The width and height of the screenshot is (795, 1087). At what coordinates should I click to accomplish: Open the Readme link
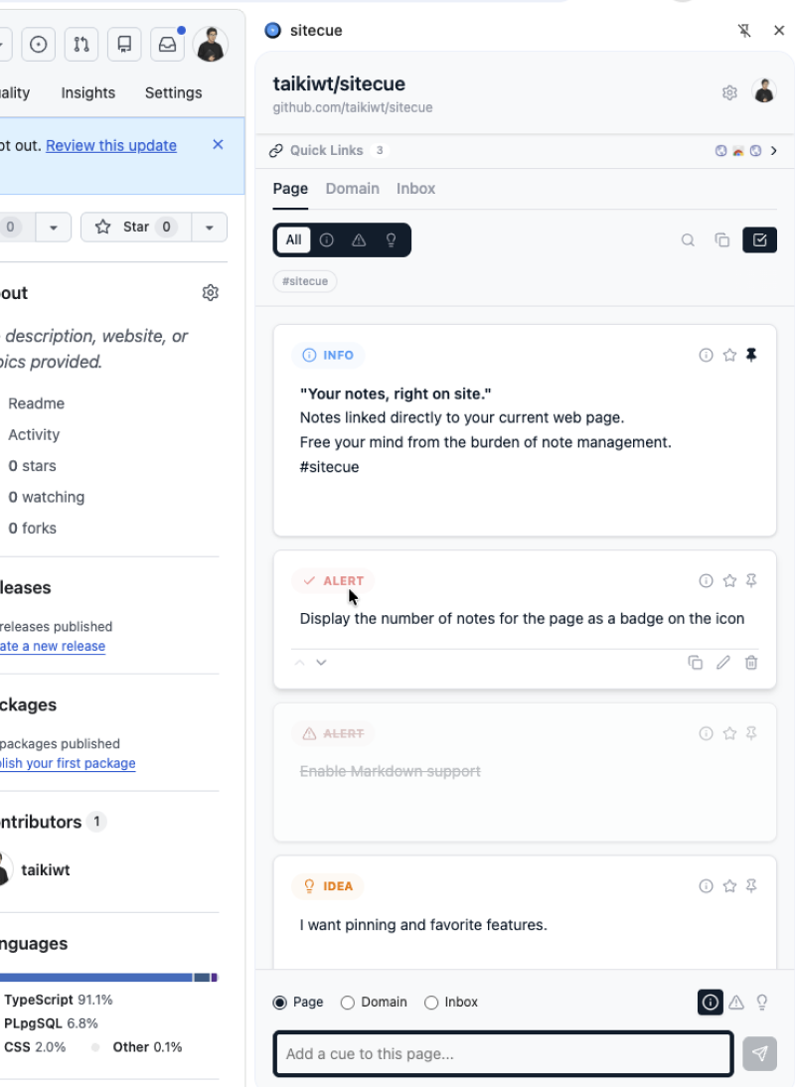[x=36, y=403]
